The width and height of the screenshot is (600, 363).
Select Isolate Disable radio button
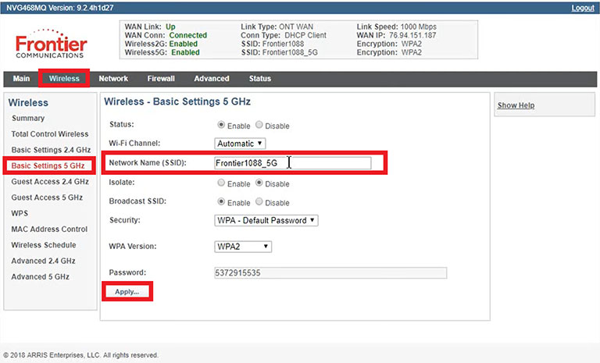[x=259, y=183]
